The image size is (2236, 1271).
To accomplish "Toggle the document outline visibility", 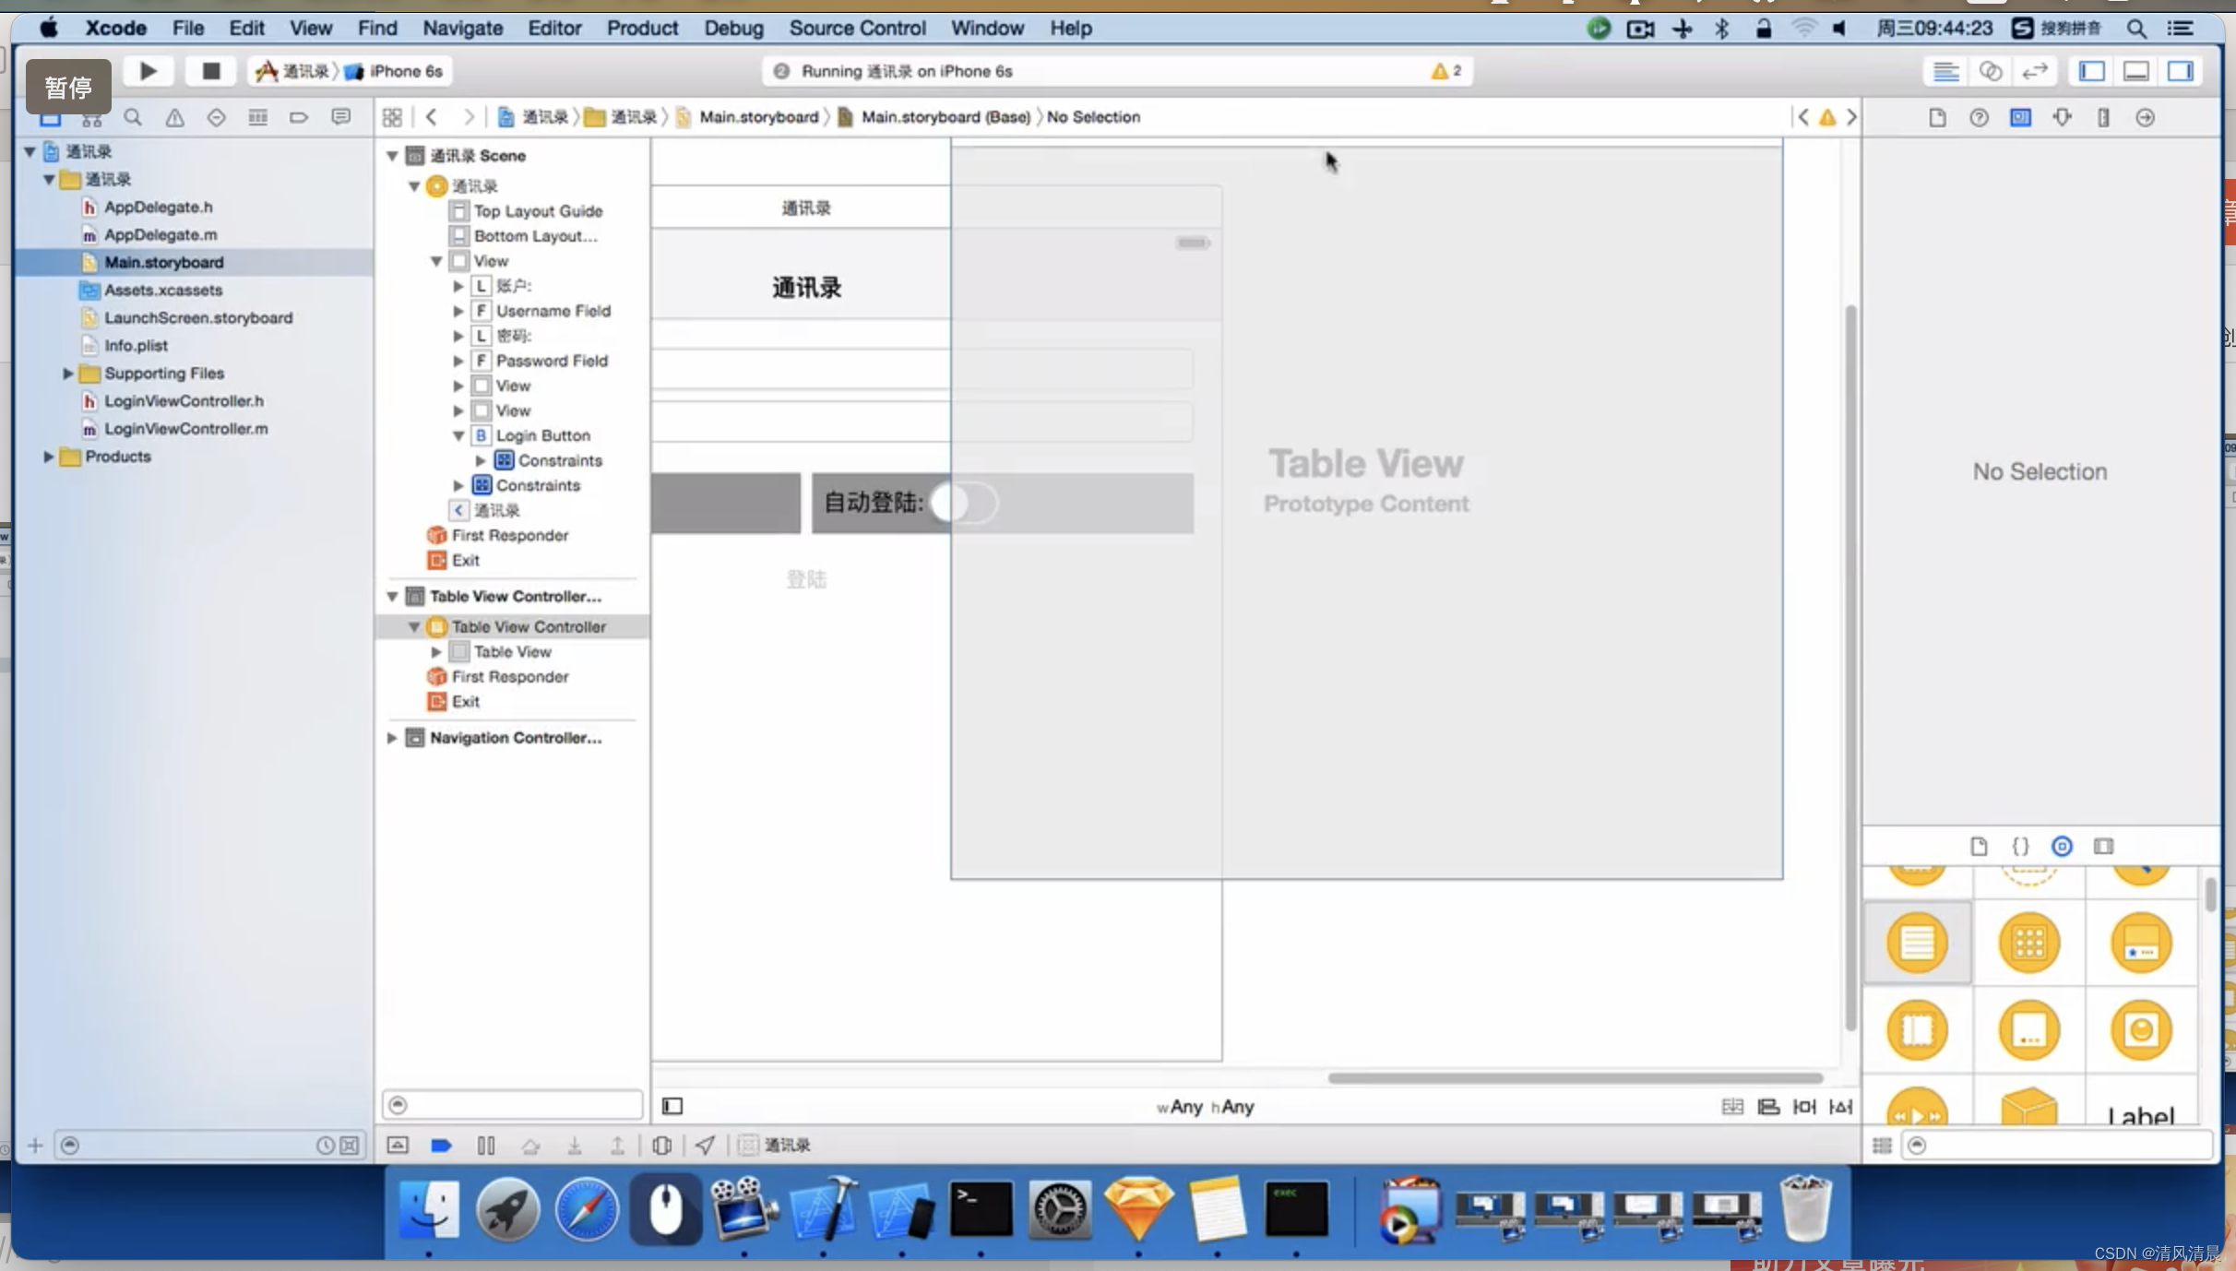I will click(672, 1106).
